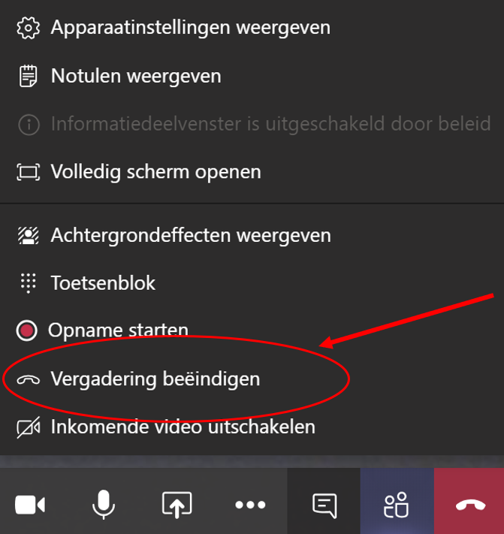The image size is (504, 534).
Task: Collapse the three-dots more actions menu
Action: pos(250,505)
